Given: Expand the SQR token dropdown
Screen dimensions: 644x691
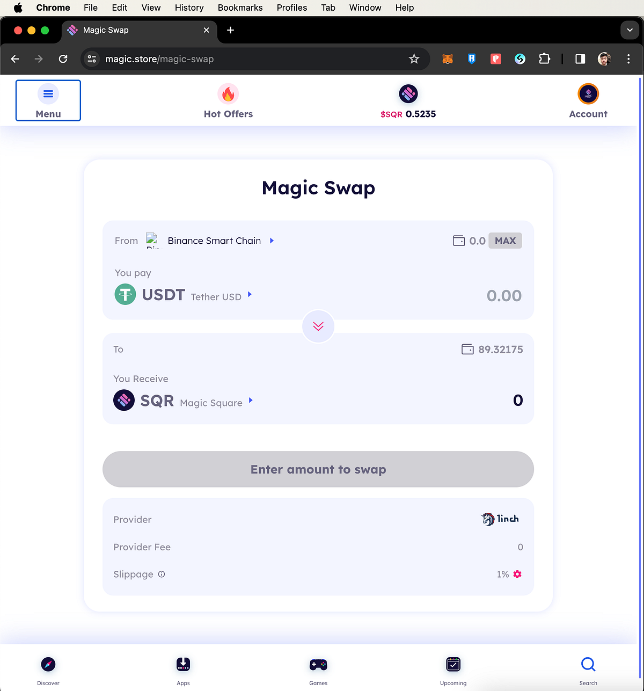Looking at the screenshot, I should click(250, 401).
